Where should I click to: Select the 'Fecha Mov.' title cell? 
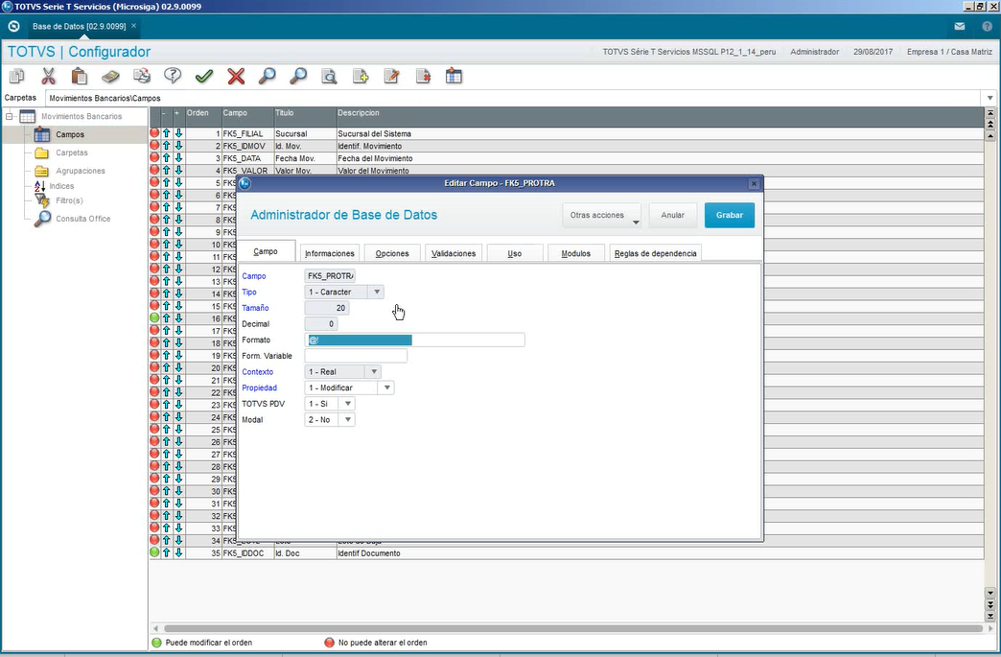point(305,158)
